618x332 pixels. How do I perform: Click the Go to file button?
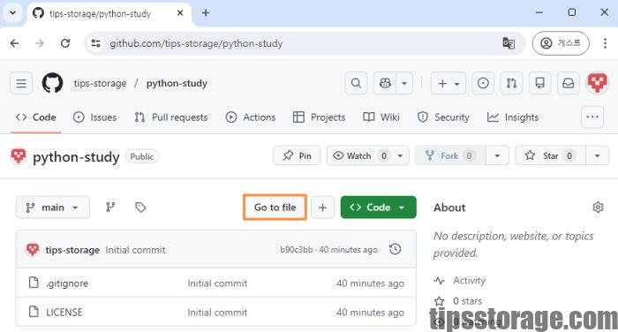tap(275, 207)
